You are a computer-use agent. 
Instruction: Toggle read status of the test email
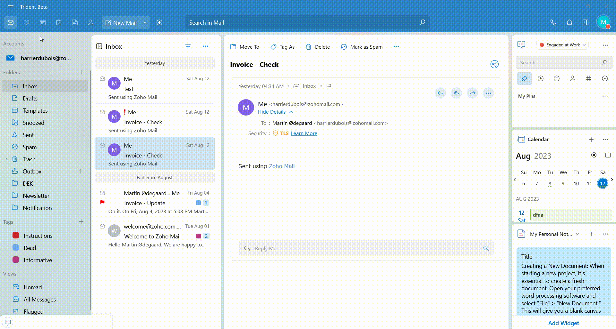click(102, 79)
